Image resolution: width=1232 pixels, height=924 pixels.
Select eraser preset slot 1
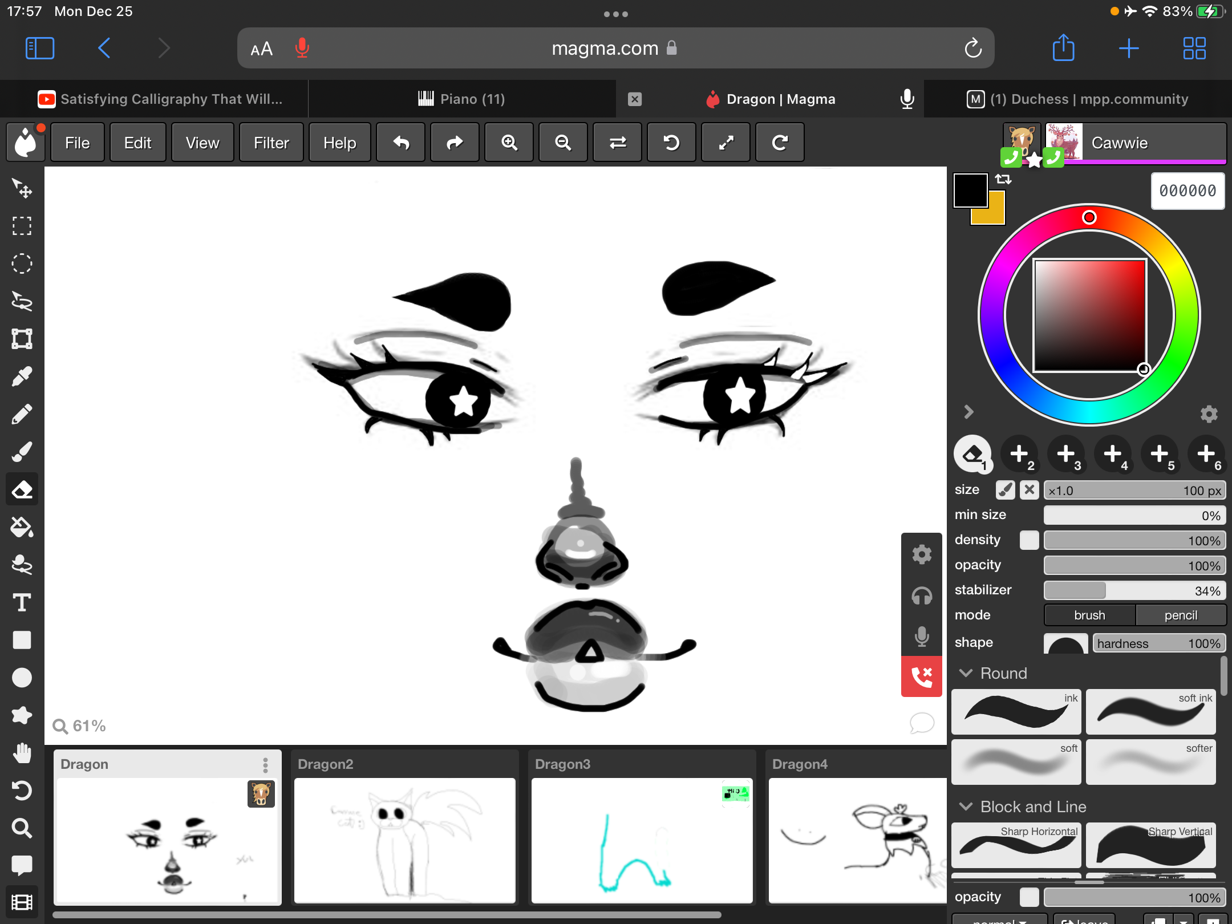[x=972, y=454]
